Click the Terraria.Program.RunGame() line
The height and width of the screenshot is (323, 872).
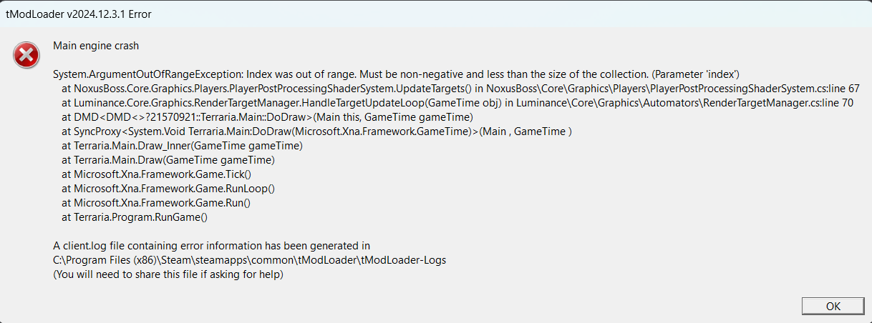point(135,217)
